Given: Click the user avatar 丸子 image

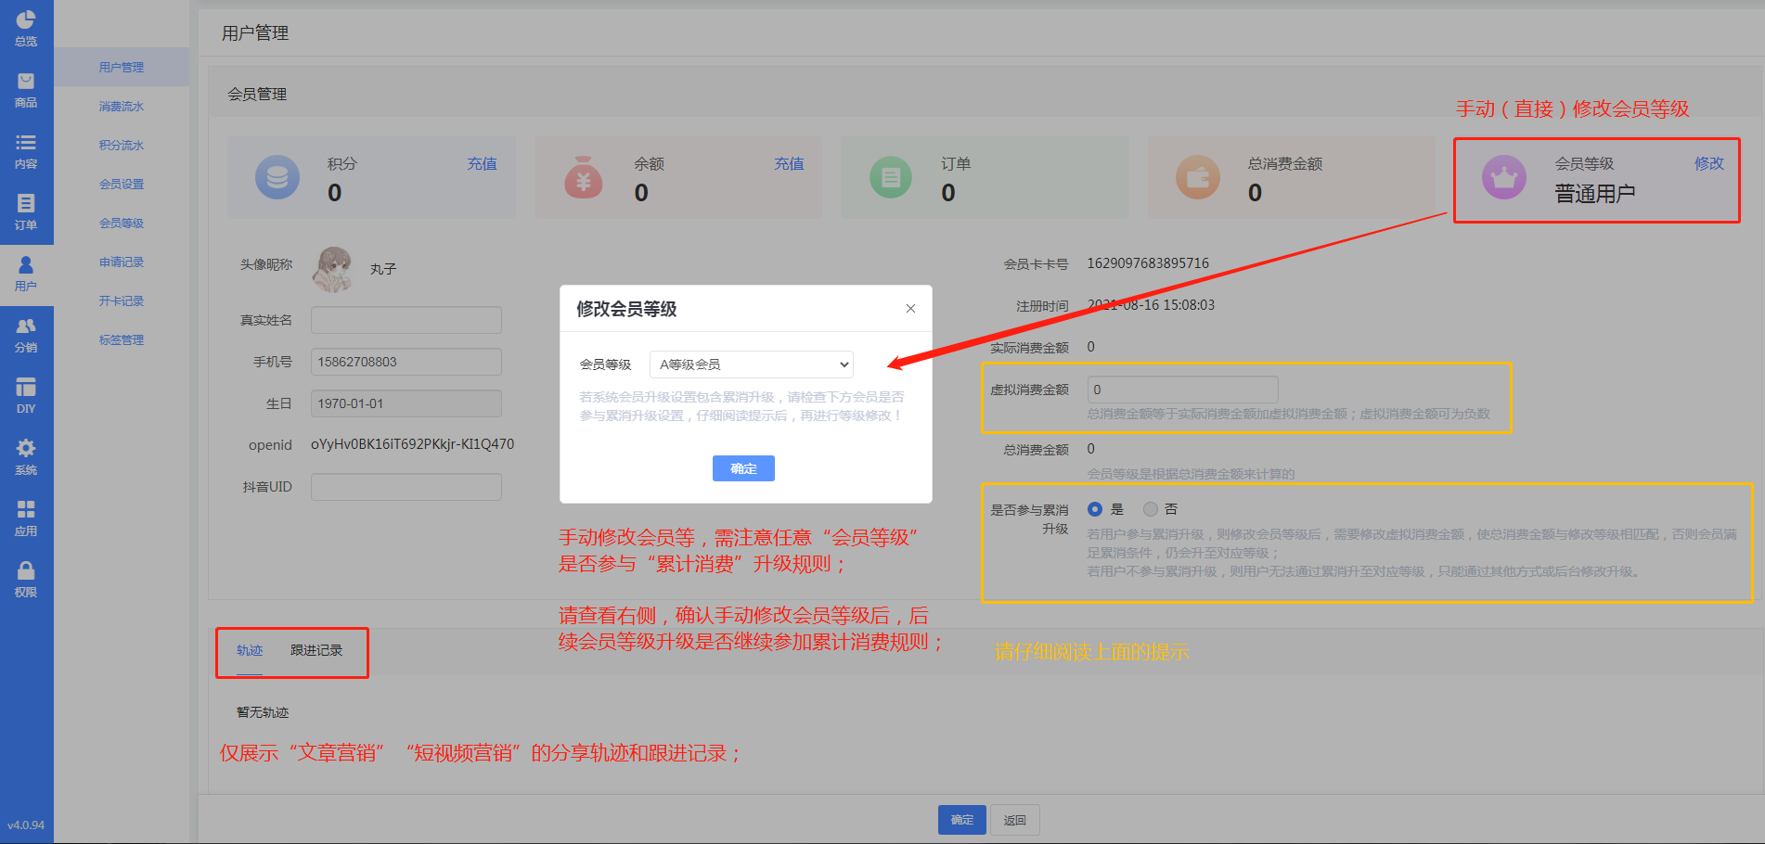Looking at the screenshot, I should [x=333, y=269].
